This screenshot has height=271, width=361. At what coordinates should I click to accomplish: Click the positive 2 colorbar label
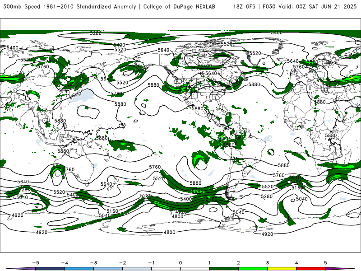tap(239, 263)
